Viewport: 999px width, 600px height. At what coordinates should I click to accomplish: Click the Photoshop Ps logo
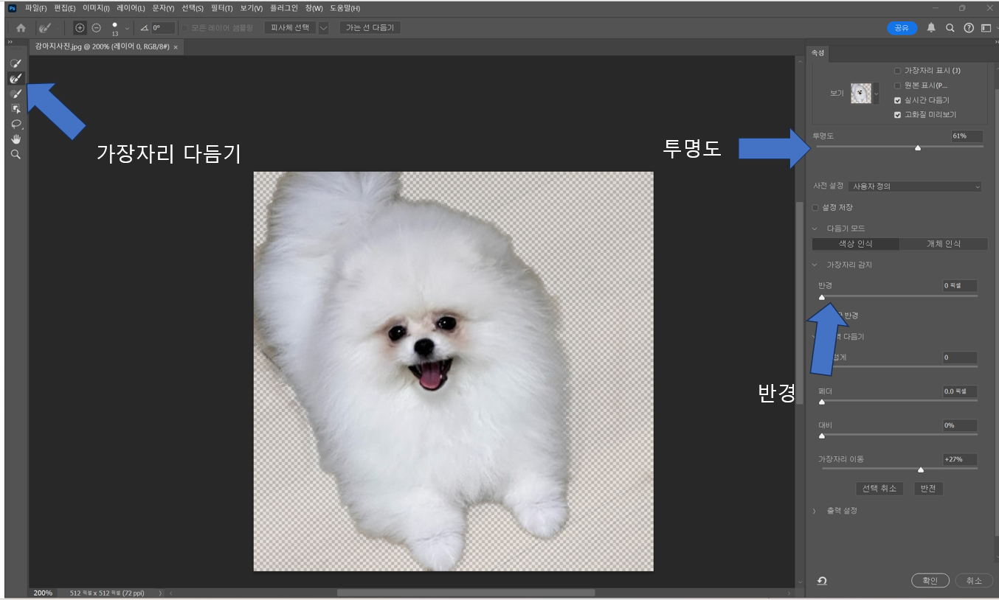click(x=12, y=8)
